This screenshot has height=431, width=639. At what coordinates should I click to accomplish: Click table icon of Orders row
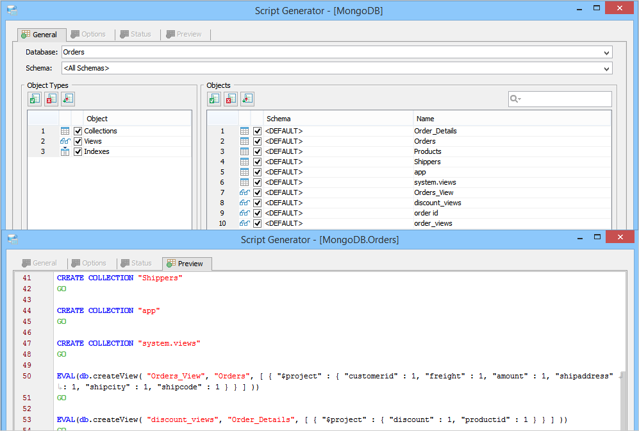pos(245,141)
